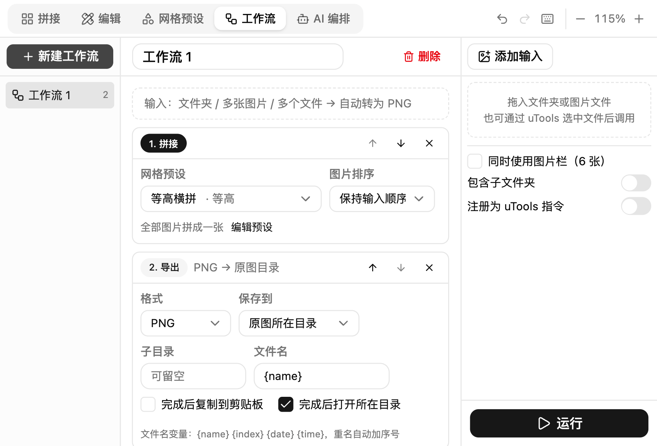Toggle 注册为 uTools 指令 switch
657x446 pixels.
point(636,206)
